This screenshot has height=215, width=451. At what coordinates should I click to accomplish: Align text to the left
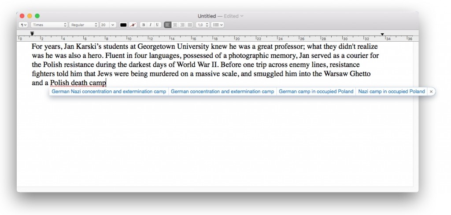click(x=167, y=25)
